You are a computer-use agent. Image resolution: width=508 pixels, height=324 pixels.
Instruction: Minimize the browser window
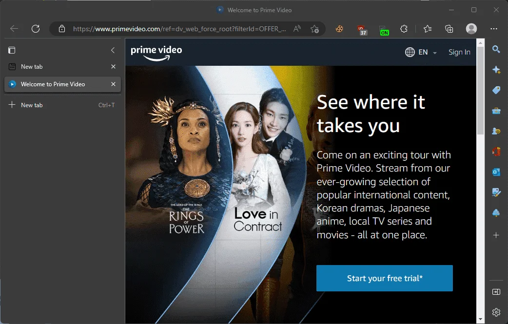pos(451,10)
